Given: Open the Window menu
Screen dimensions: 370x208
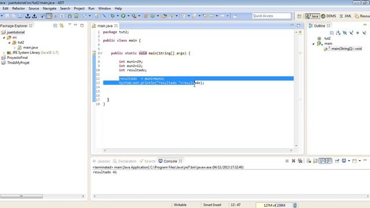Looking at the screenshot, I should [105, 9].
